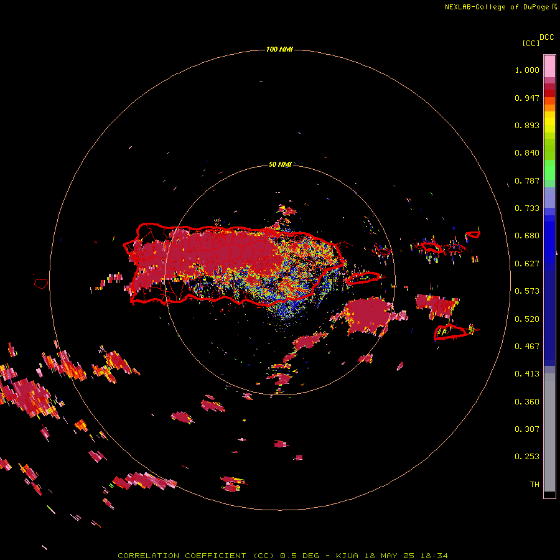Image resolution: width=560 pixels, height=560 pixels.
Task: Click the 0.520 legend value
Action: coord(527,319)
